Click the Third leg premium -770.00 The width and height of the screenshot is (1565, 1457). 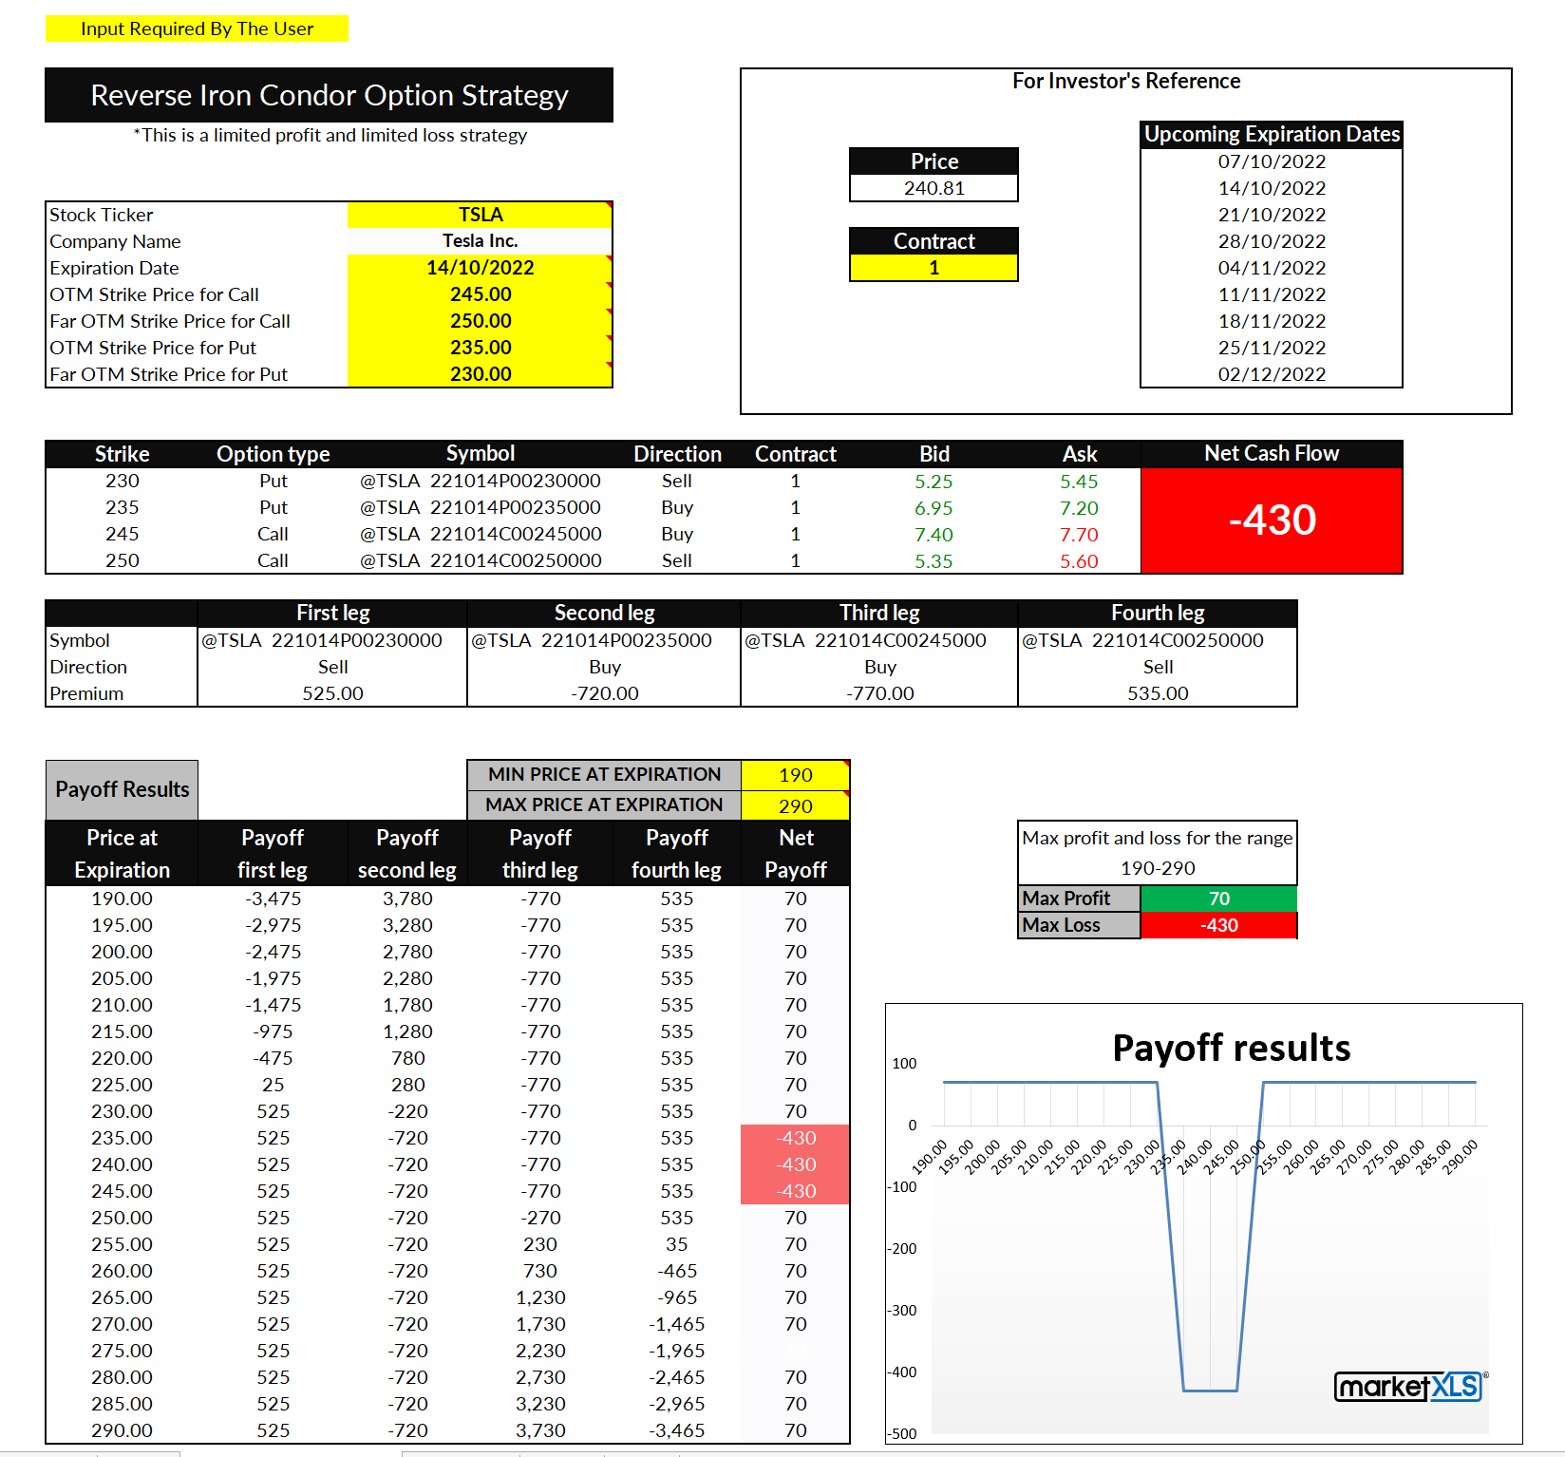[879, 693]
